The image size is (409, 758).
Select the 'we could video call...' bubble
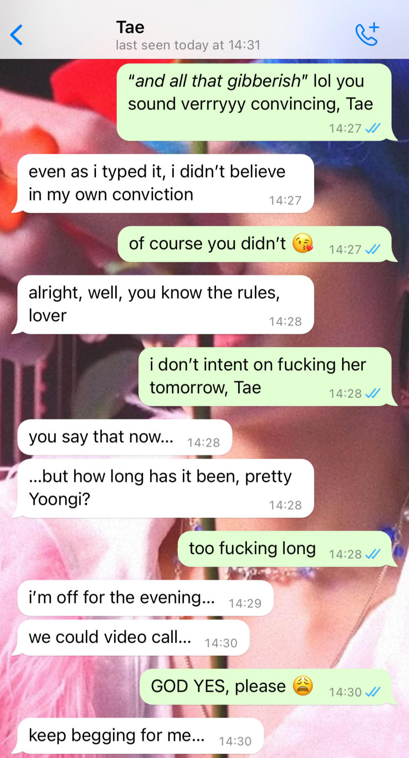pos(133,638)
